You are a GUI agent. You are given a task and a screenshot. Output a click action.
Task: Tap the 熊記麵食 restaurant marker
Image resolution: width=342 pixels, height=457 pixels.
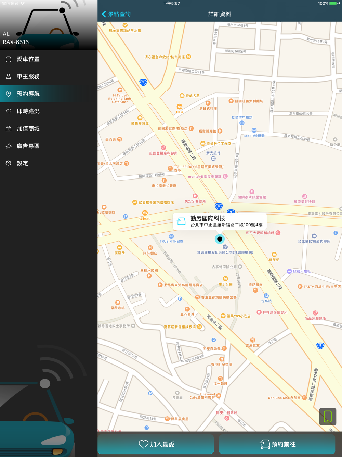(255, 290)
